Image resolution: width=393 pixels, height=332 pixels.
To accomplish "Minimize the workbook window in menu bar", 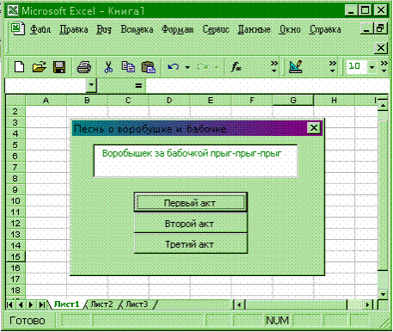I will tap(366, 28).
